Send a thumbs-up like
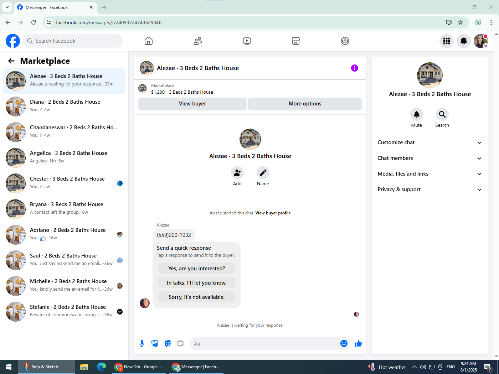 point(358,343)
